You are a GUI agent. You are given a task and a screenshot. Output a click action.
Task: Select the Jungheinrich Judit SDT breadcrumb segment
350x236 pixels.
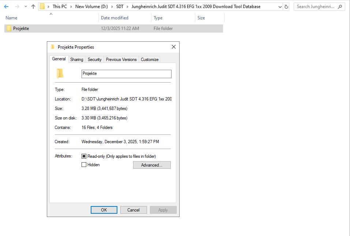196,7
